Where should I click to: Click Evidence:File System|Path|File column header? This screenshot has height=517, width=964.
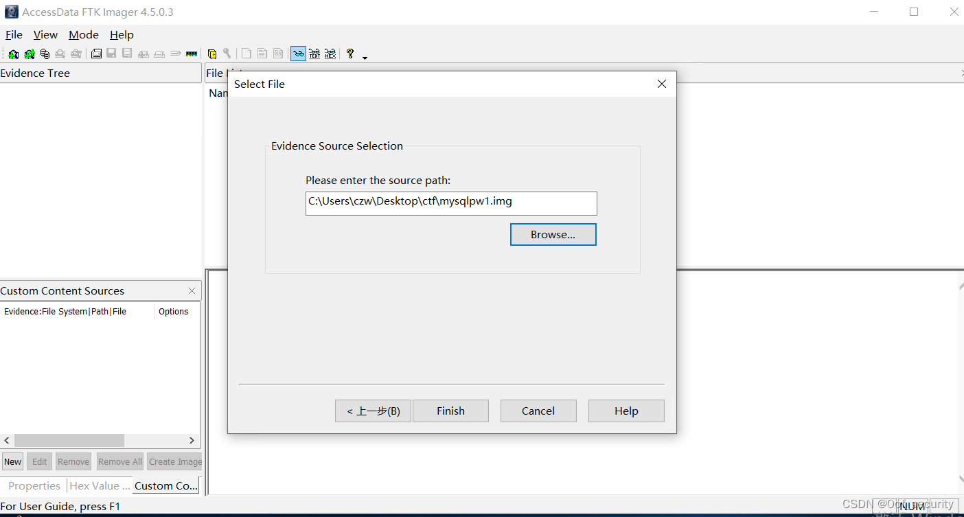coord(77,311)
